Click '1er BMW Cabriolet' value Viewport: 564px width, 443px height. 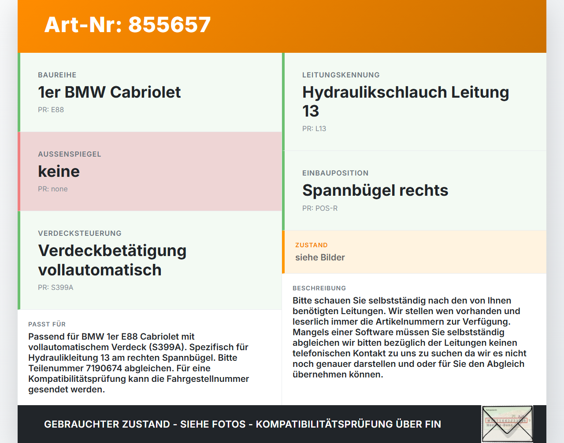click(x=109, y=92)
